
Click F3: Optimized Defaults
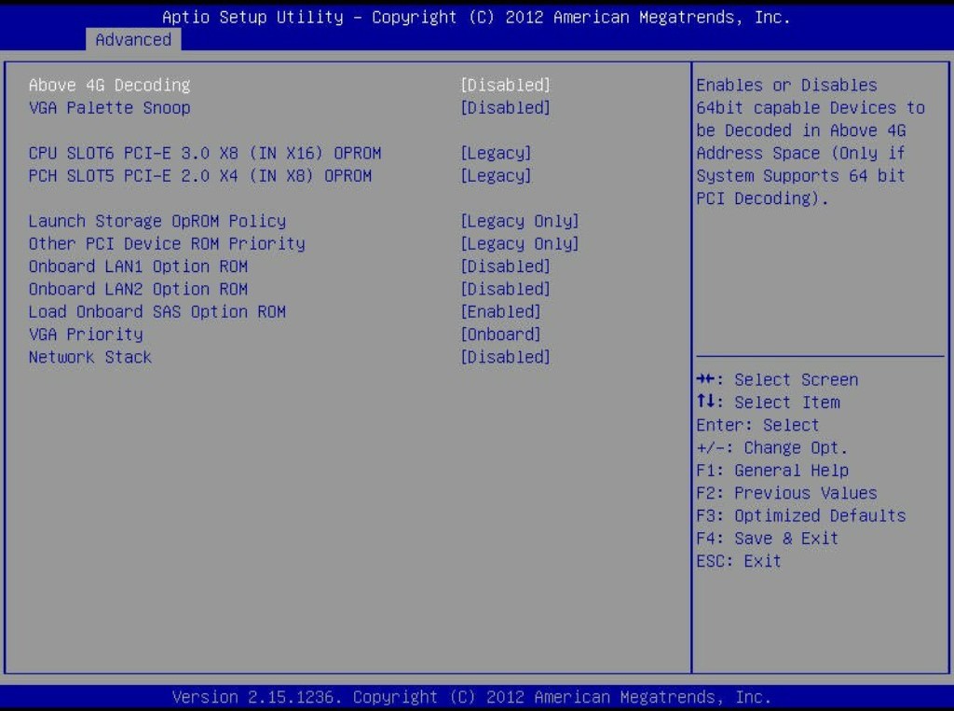(800, 515)
